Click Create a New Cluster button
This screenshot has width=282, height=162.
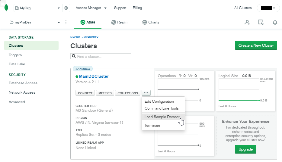[x=256, y=45]
